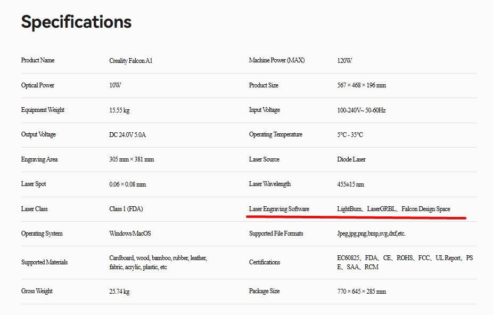This screenshot has width=493, height=315.
Task: Click the Creality Falcon A1 value
Action: pos(131,61)
